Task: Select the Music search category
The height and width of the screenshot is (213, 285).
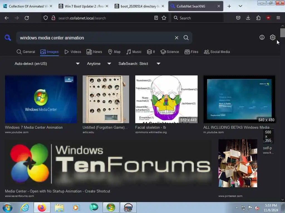Action: tap(134, 52)
